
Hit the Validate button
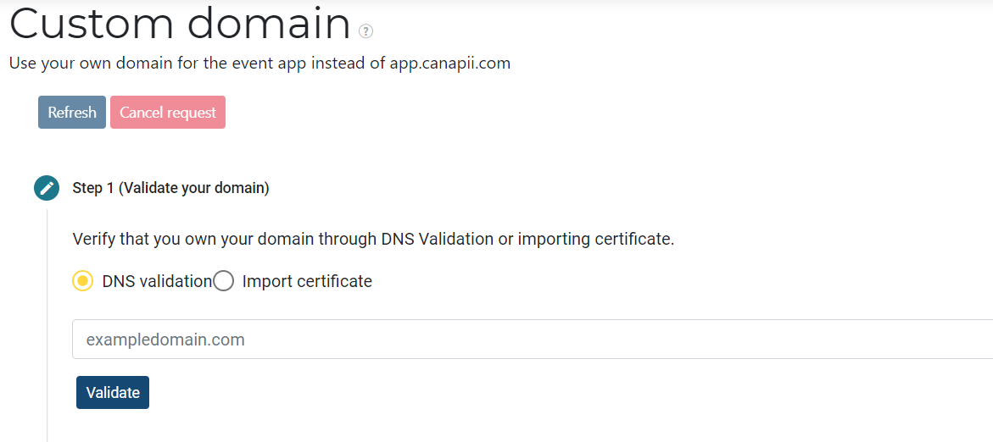point(113,393)
